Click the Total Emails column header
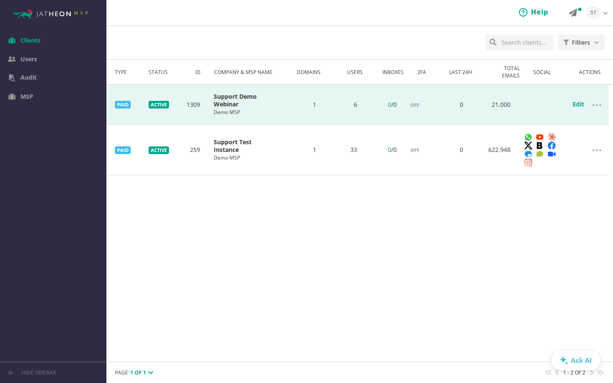613x383 pixels. [x=511, y=72]
